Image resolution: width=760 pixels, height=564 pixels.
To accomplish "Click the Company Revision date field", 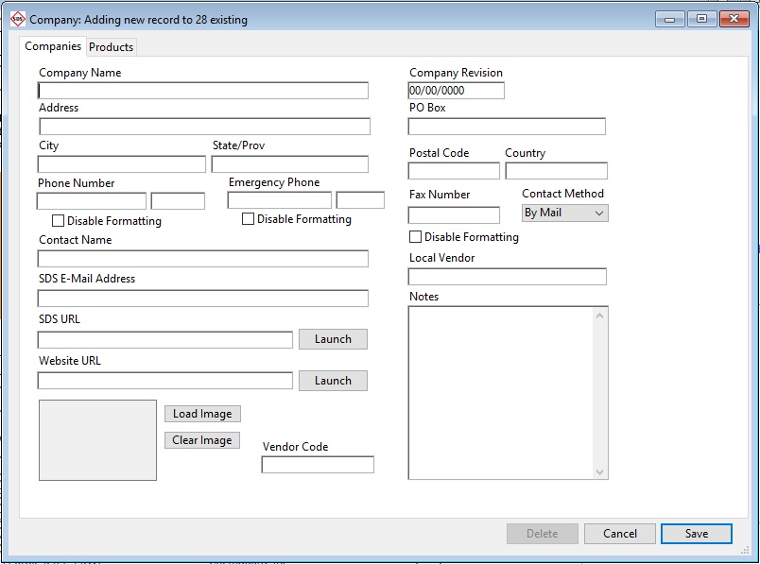I will point(457,91).
